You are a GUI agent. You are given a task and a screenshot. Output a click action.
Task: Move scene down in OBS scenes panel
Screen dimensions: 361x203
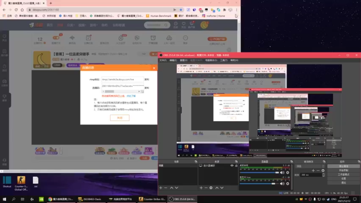[176, 188]
